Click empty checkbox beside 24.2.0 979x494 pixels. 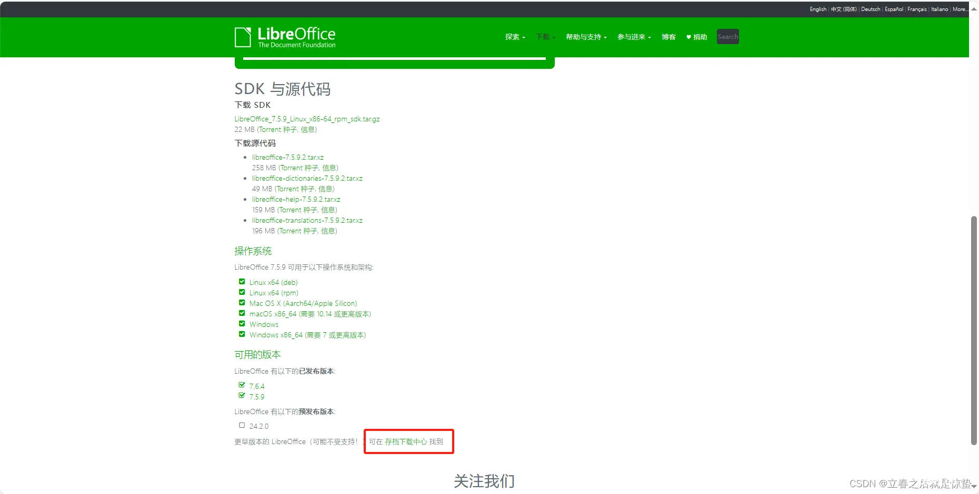242,425
